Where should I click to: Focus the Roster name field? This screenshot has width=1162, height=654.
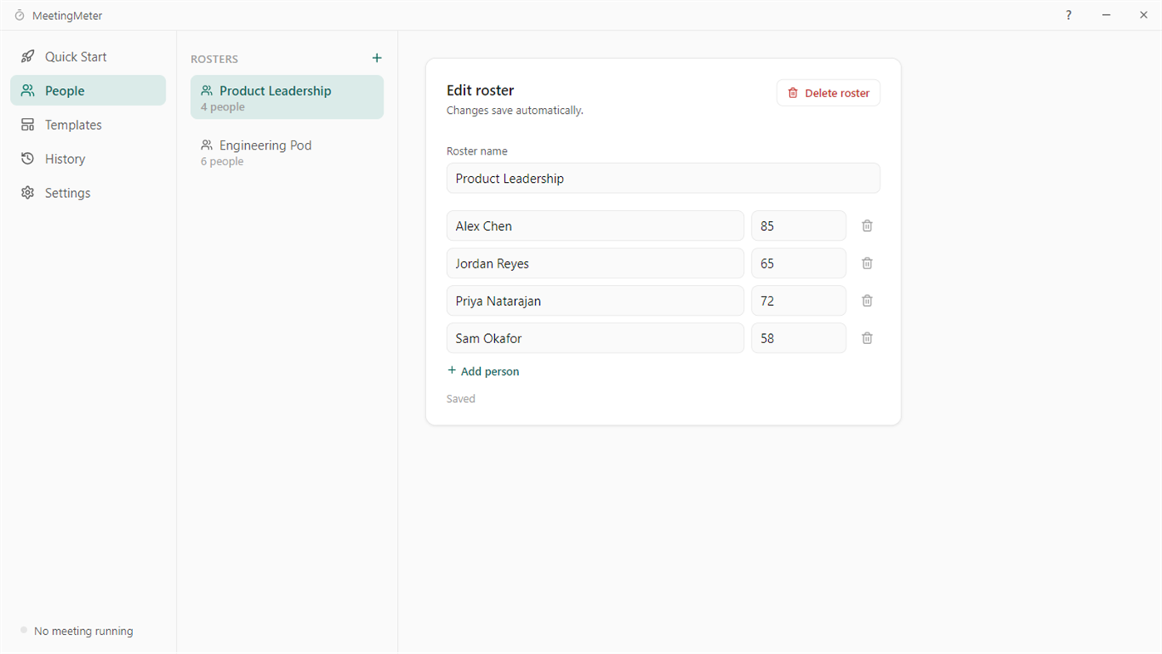663,179
